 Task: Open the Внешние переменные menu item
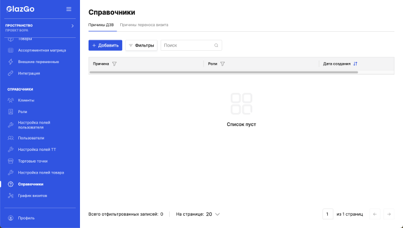pos(38,62)
